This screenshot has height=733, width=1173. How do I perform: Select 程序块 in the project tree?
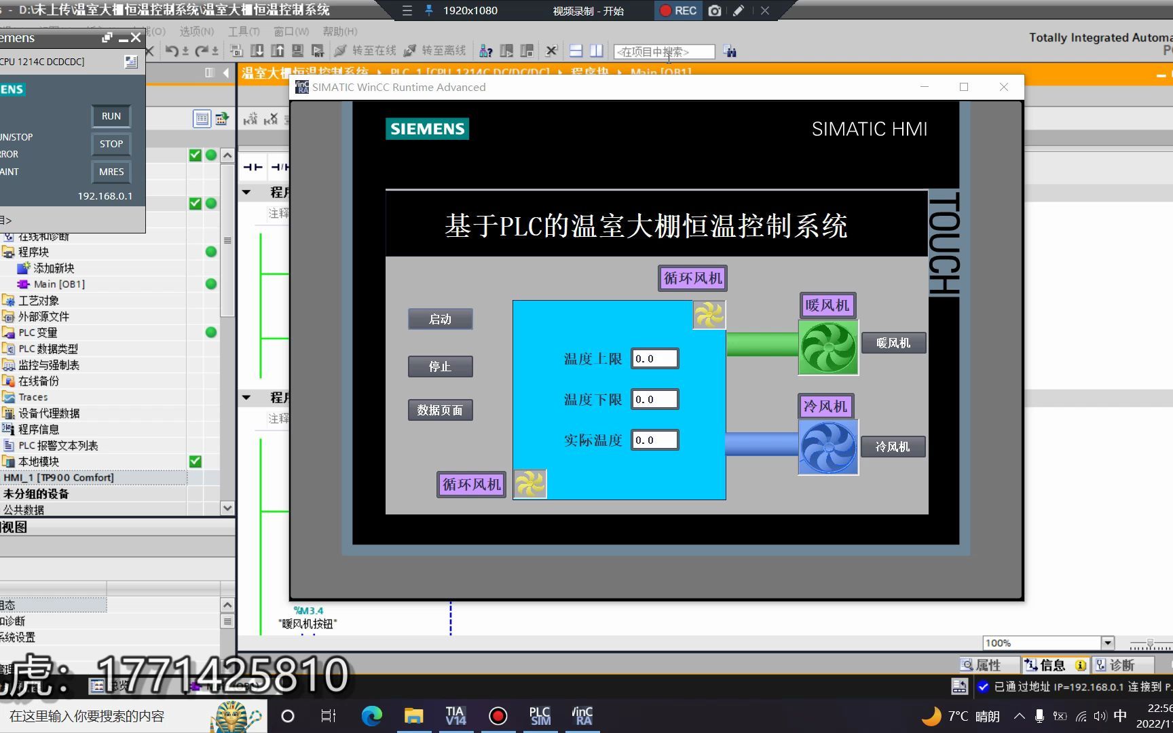coord(33,252)
